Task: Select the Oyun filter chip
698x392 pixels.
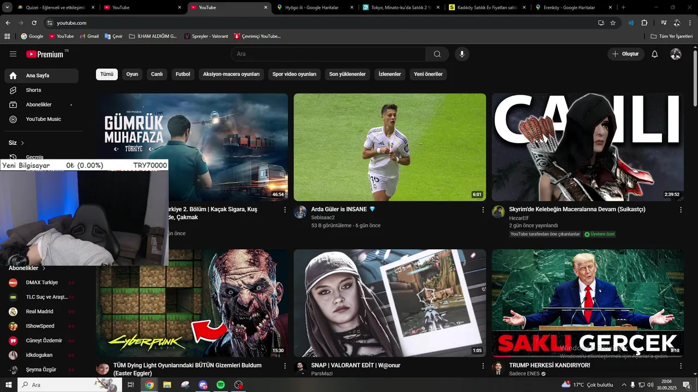Action: pyautogui.click(x=132, y=74)
